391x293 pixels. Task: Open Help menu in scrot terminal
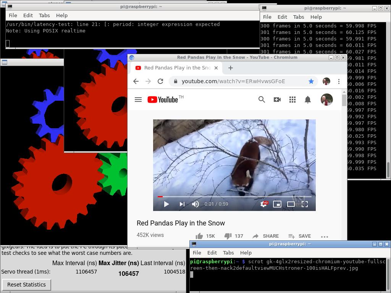(246, 253)
